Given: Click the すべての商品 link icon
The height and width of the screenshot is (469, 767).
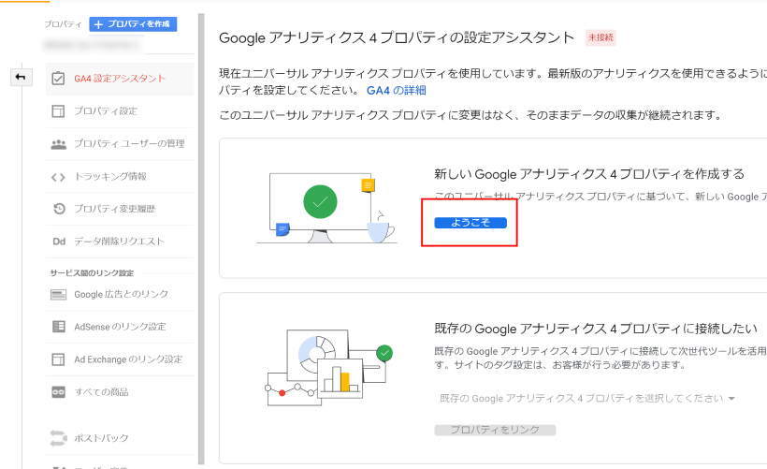Looking at the screenshot, I should [58, 392].
